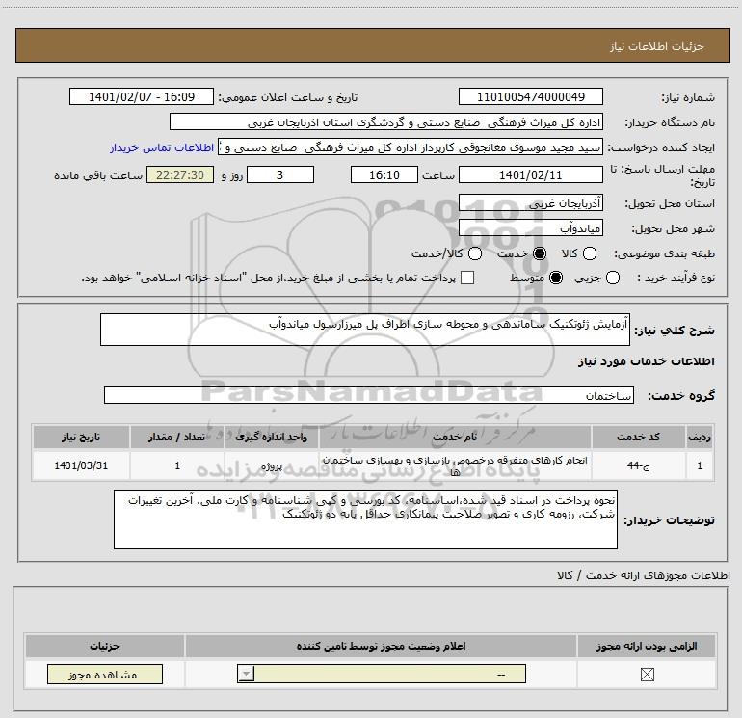Toggle the mandatory license checkbox
742x718 pixels.
647,675
